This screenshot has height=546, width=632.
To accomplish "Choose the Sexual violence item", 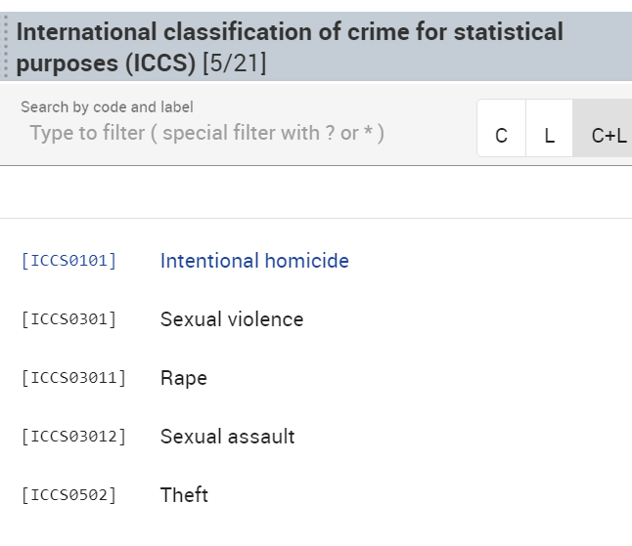I will (232, 319).
